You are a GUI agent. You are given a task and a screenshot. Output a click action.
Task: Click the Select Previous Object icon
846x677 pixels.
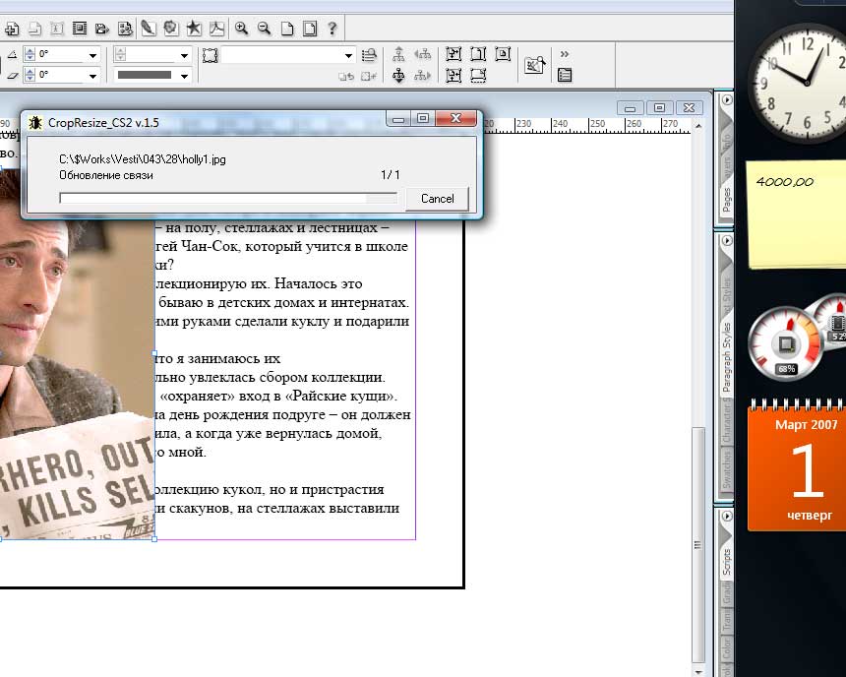pos(422,54)
